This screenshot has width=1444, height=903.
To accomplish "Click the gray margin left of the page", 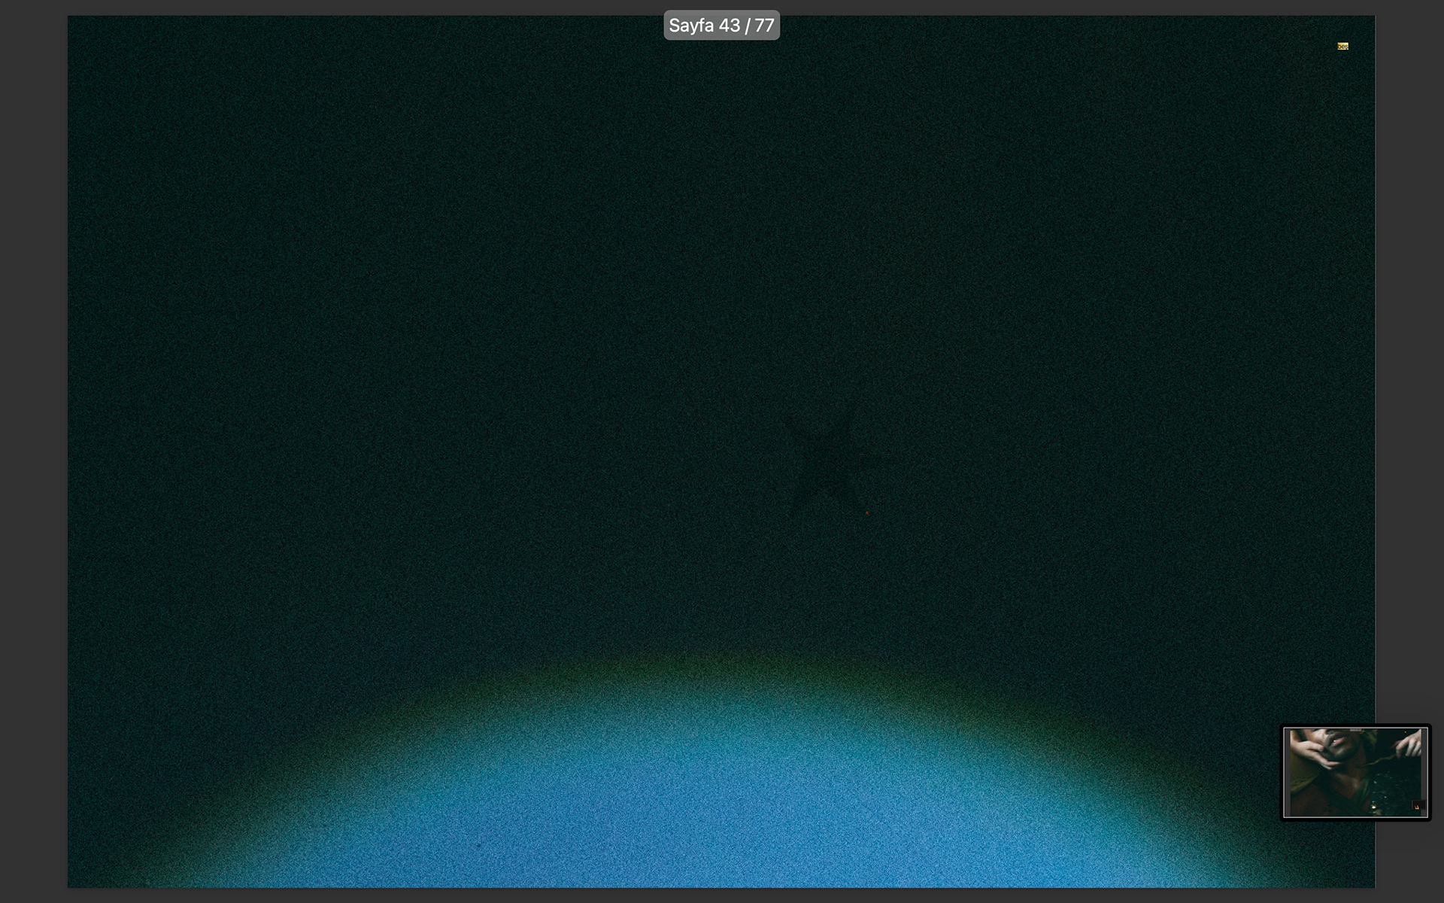I will tap(34, 451).
